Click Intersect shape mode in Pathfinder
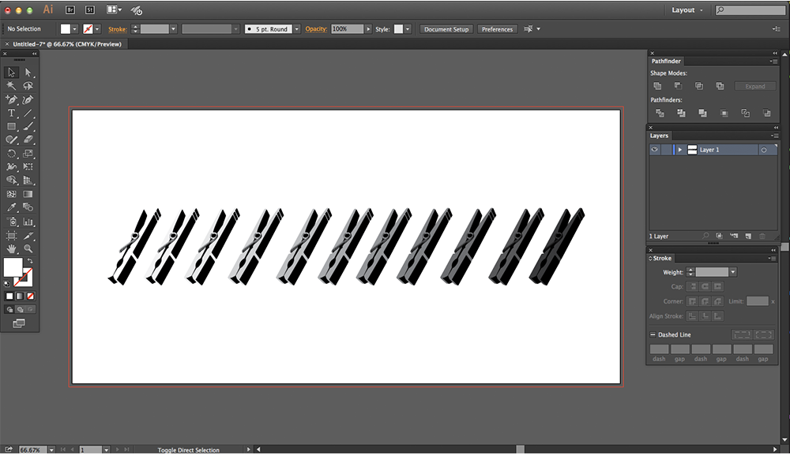 [699, 86]
